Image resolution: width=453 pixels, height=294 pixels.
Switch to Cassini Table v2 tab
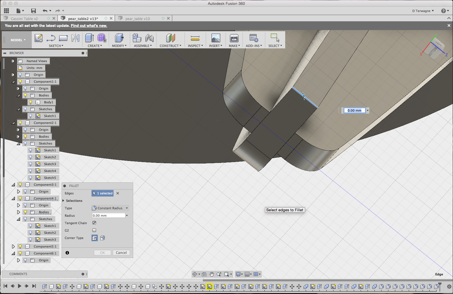(24, 19)
